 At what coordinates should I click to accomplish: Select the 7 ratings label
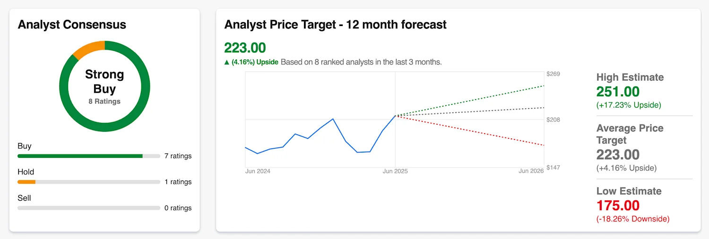178,156
